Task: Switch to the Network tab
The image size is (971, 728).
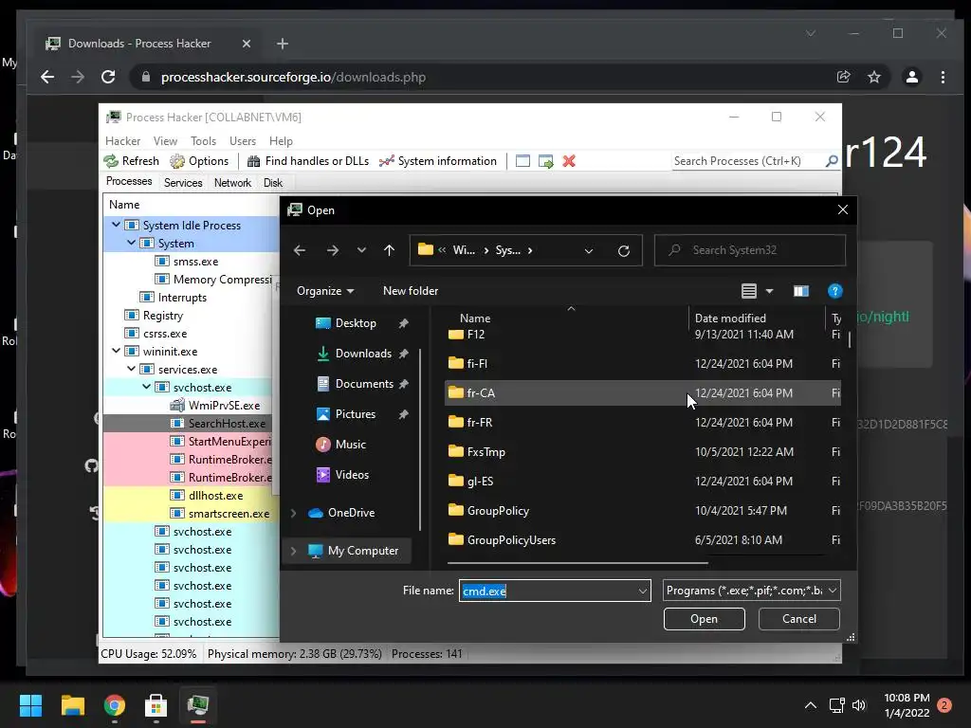Action: click(x=232, y=183)
